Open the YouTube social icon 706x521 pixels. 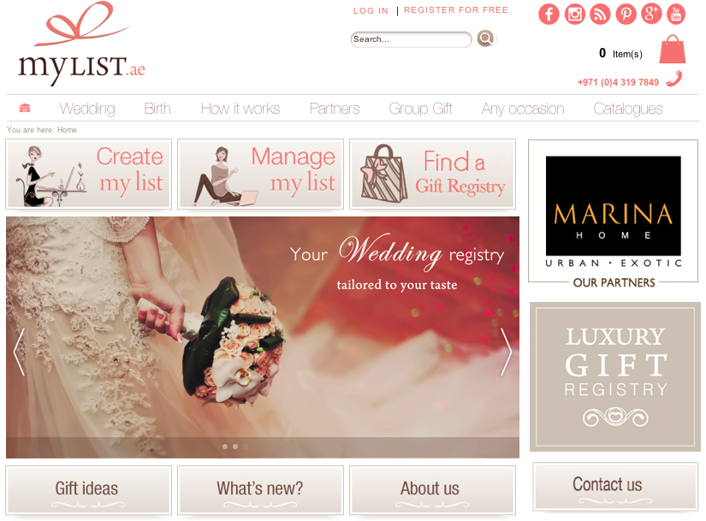pos(676,14)
